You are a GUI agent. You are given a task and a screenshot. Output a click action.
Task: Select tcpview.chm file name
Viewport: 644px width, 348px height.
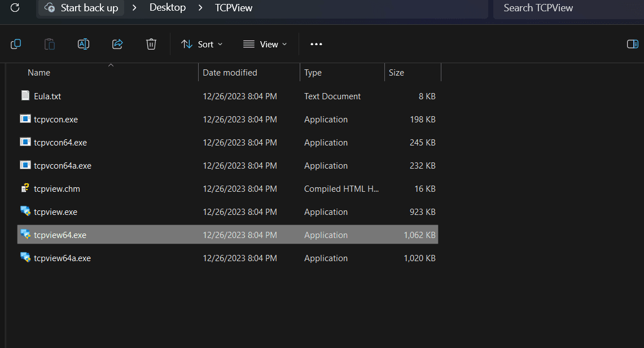click(57, 189)
